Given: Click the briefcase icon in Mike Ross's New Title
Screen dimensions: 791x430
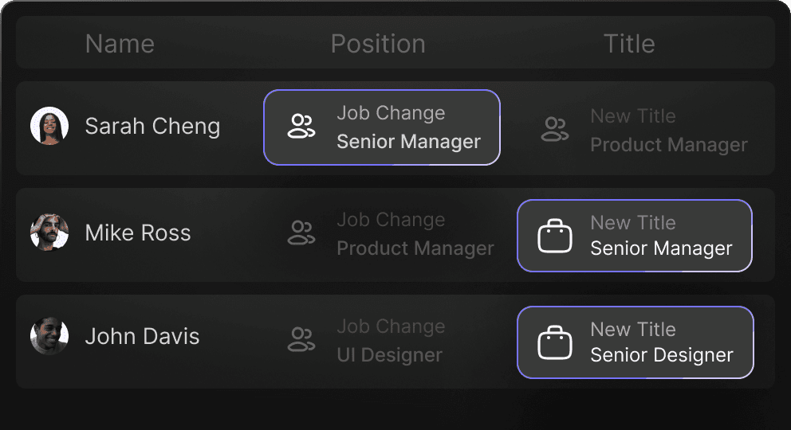Looking at the screenshot, I should pos(554,236).
